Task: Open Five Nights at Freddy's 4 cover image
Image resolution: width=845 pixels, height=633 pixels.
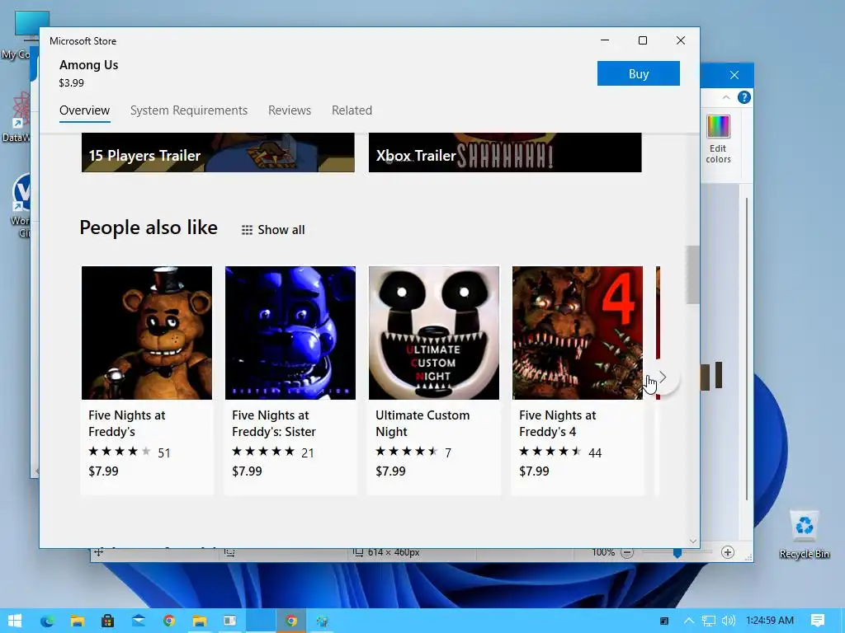Action: coord(577,333)
